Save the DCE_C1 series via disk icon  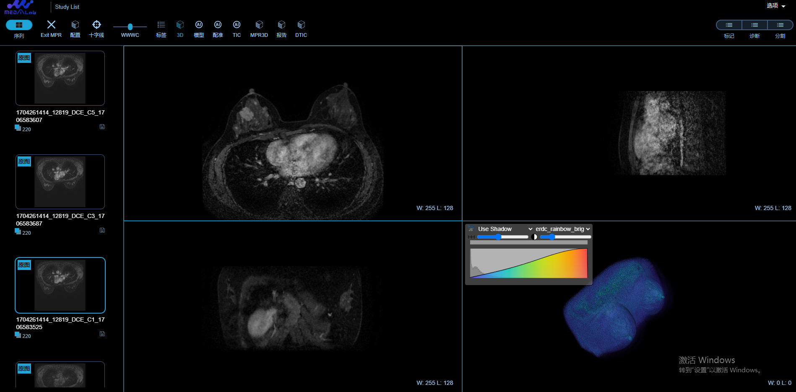pyautogui.click(x=102, y=334)
